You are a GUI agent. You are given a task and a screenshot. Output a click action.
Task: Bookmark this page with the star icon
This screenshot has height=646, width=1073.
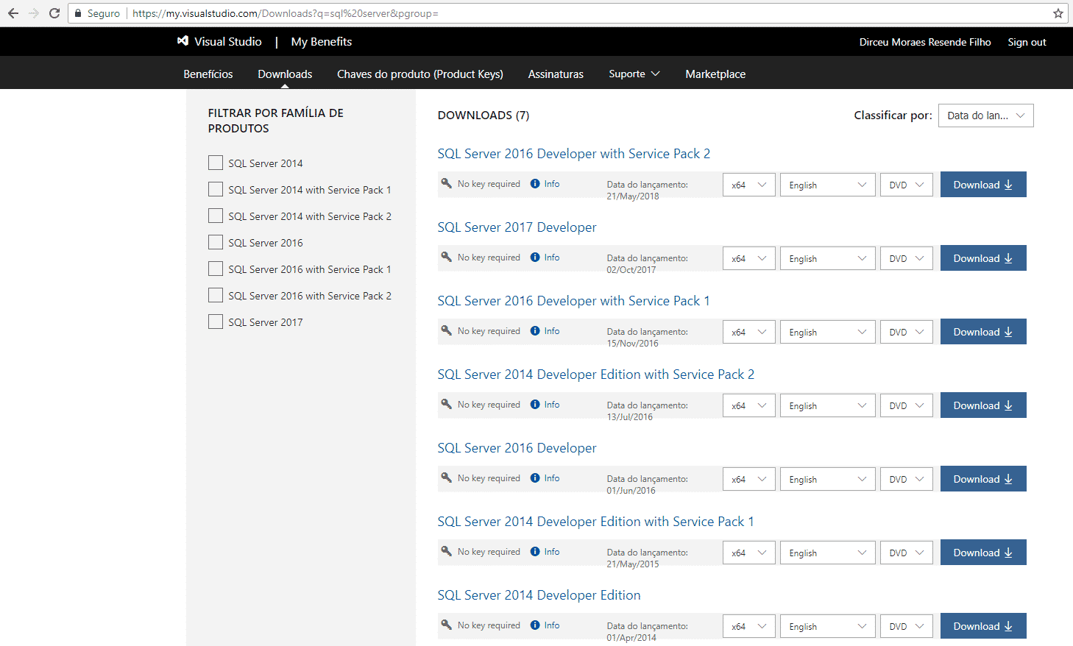[x=1058, y=13]
